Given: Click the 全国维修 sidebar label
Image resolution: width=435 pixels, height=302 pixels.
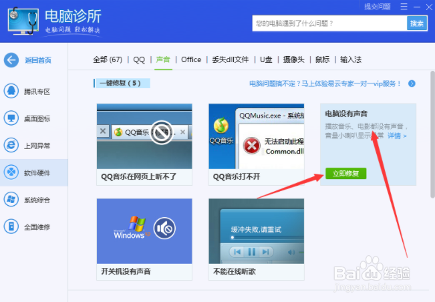Looking at the screenshot, I should 37,227.
